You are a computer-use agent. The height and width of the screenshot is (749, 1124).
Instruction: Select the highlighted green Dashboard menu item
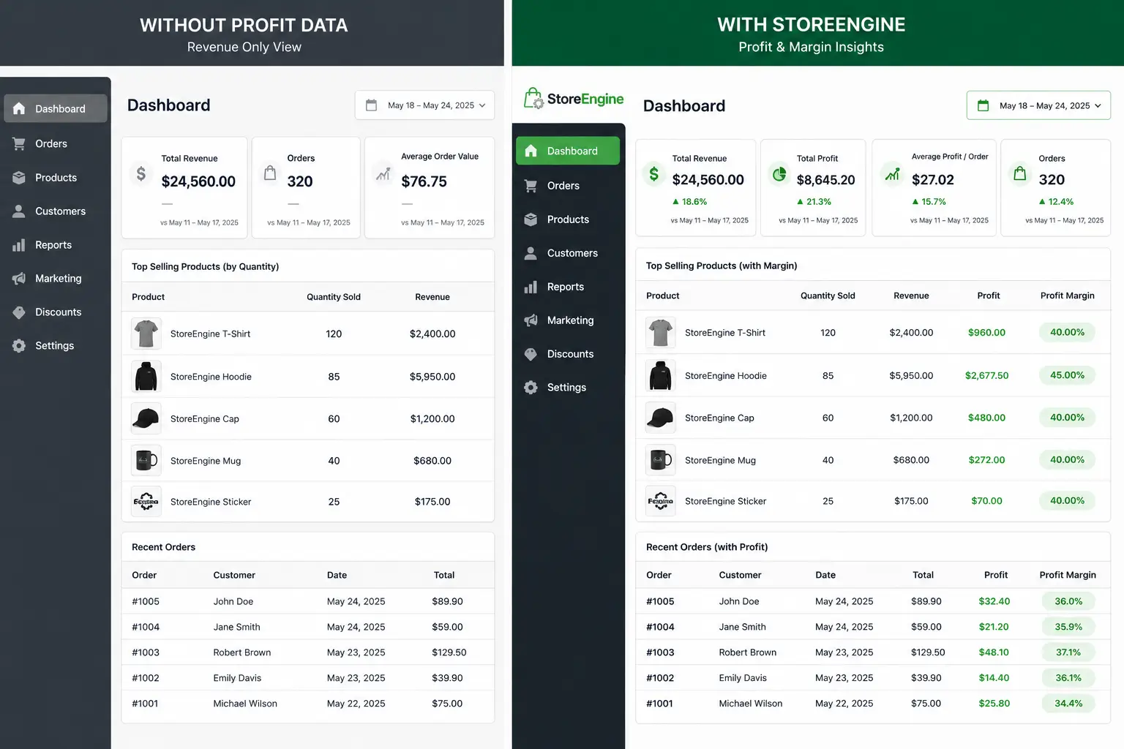(568, 151)
